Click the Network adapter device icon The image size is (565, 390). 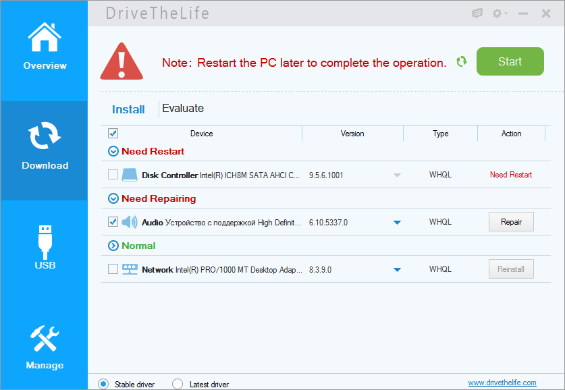pyautogui.click(x=130, y=269)
